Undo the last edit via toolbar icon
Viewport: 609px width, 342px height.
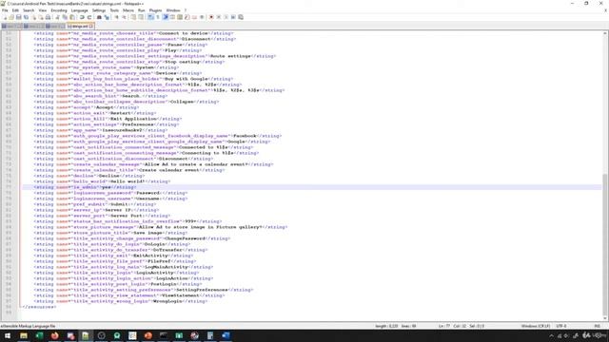(x=82, y=17)
